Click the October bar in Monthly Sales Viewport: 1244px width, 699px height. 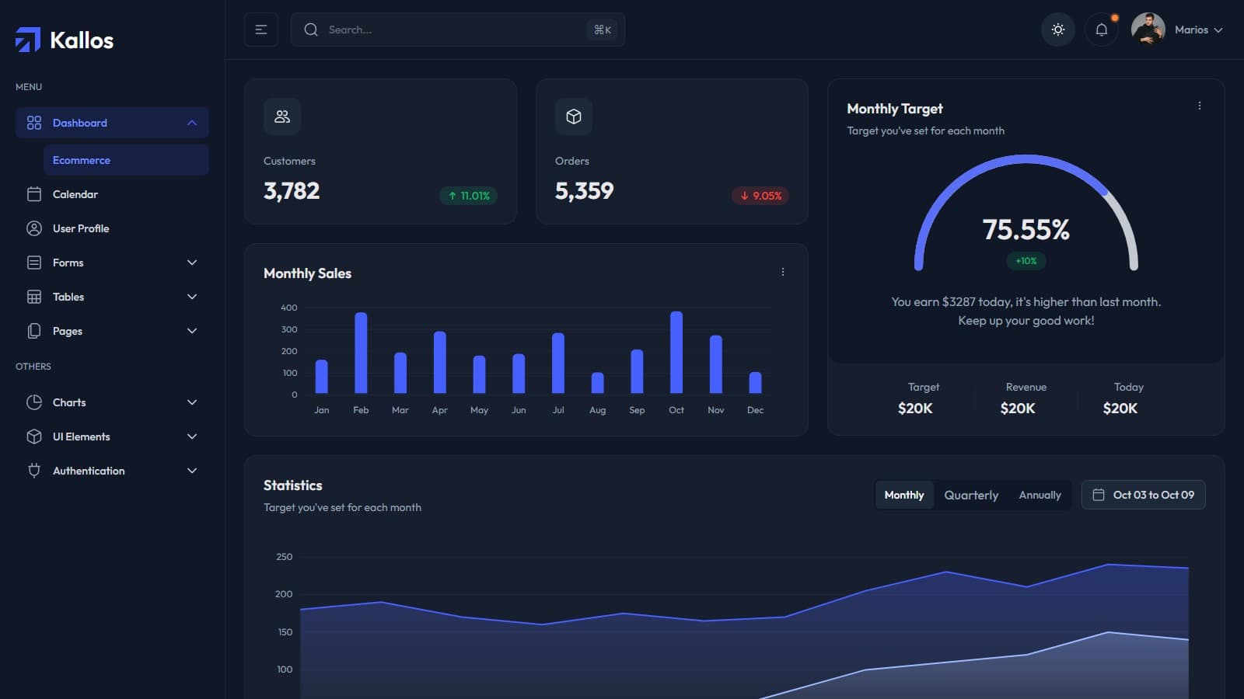point(676,352)
